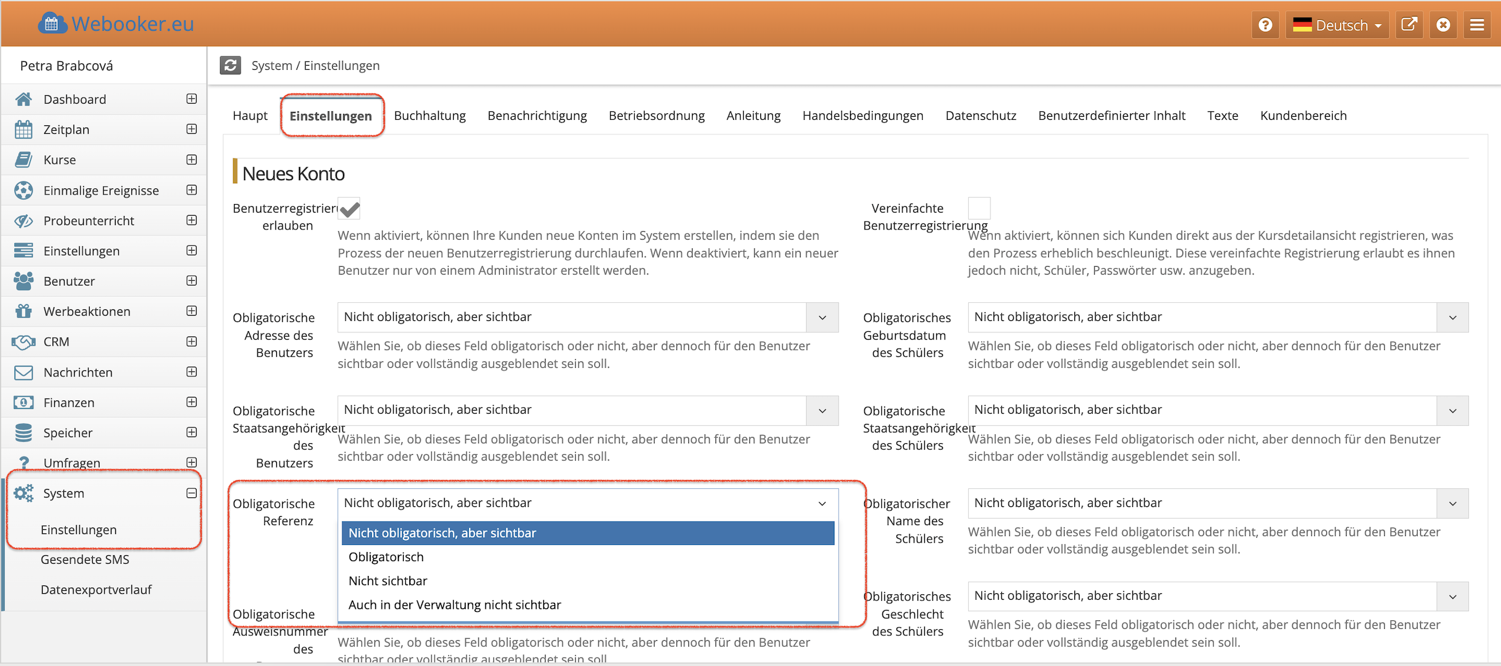Enable Vereinfachte Benutzerregistrierung checkbox

[979, 208]
